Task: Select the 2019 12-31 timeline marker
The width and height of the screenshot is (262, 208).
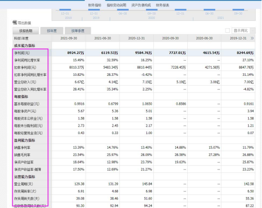Action: pyautogui.click(x=94, y=9)
